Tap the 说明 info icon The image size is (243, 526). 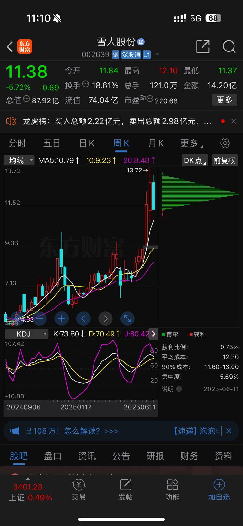coord(179,389)
